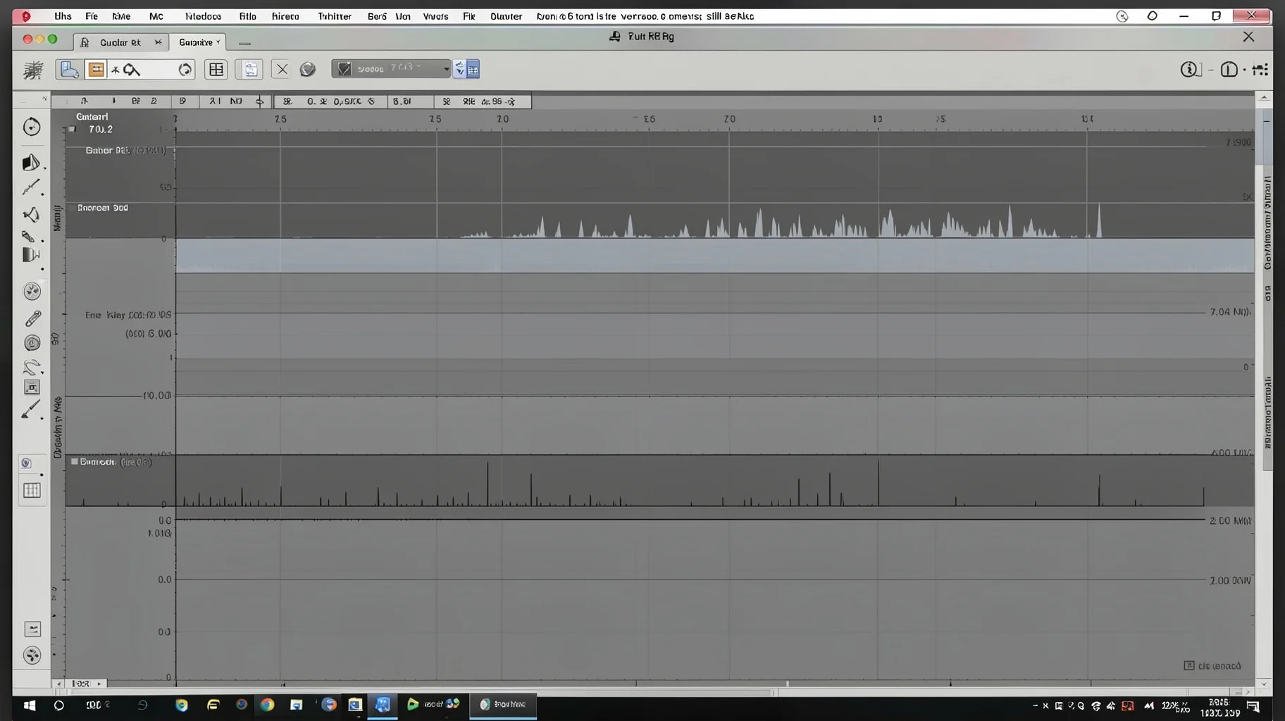The height and width of the screenshot is (721, 1285).
Task: Click the '2.0' timeline ruler marker
Action: pyautogui.click(x=729, y=119)
